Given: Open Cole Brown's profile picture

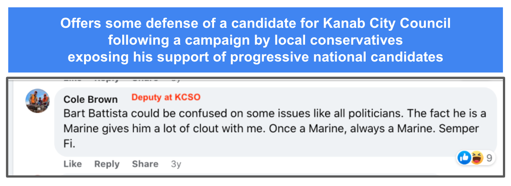Looking at the screenshot, I should [x=37, y=101].
